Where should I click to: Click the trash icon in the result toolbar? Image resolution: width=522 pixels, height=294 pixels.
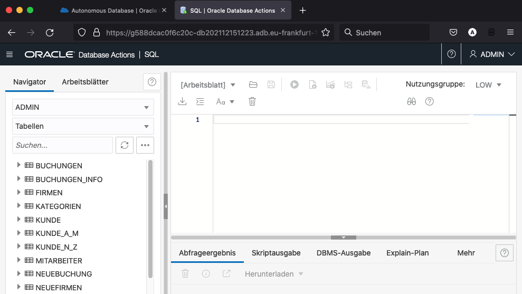tap(185, 274)
